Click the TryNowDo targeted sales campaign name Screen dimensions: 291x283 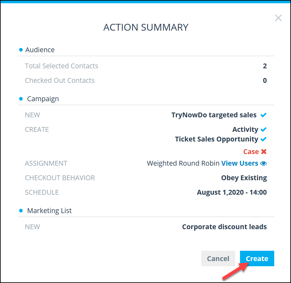pyautogui.click(x=214, y=115)
